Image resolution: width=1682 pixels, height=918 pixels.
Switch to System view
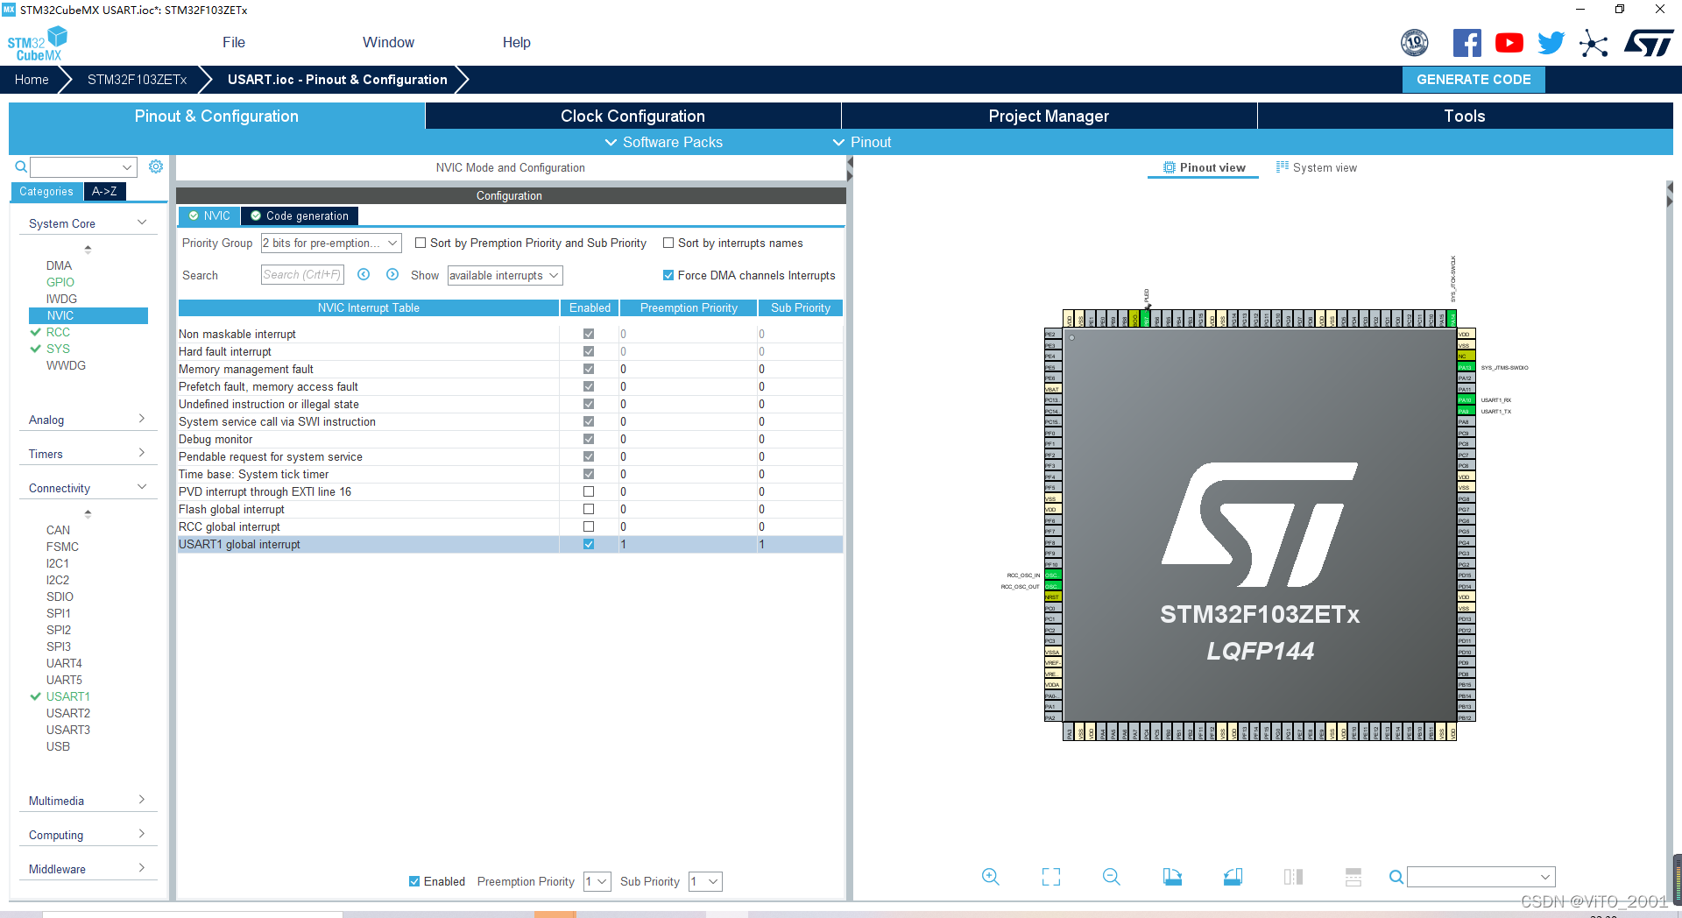tap(1317, 167)
